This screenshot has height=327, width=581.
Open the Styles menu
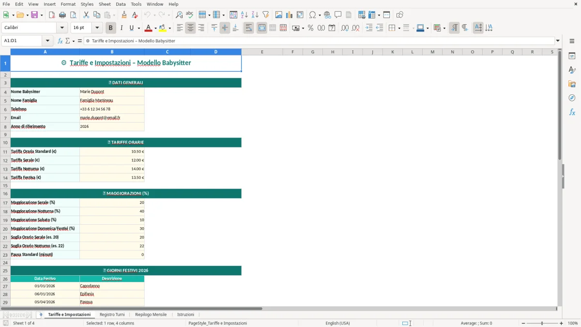tap(87, 4)
